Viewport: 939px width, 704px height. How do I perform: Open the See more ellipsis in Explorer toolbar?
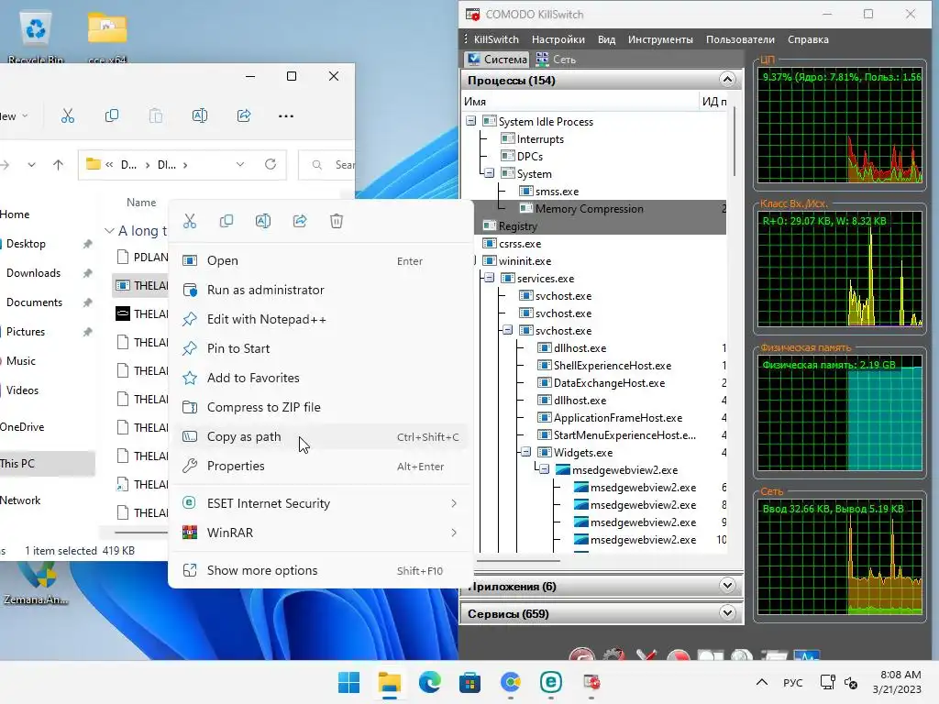pos(286,115)
